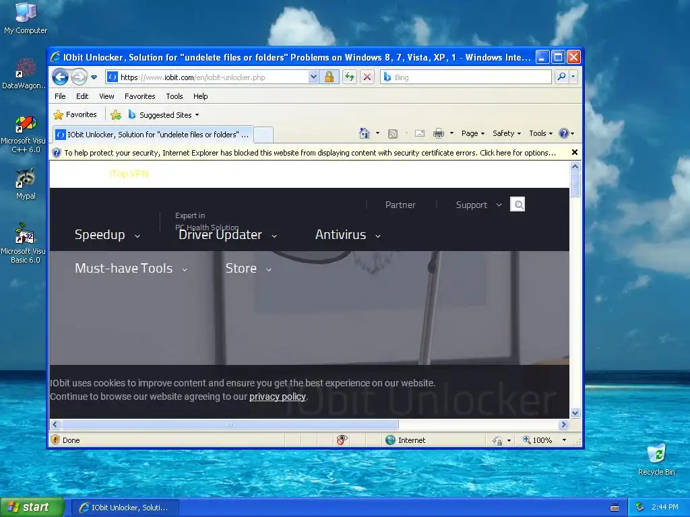Click the Print icon
690x517 pixels.
(438, 134)
